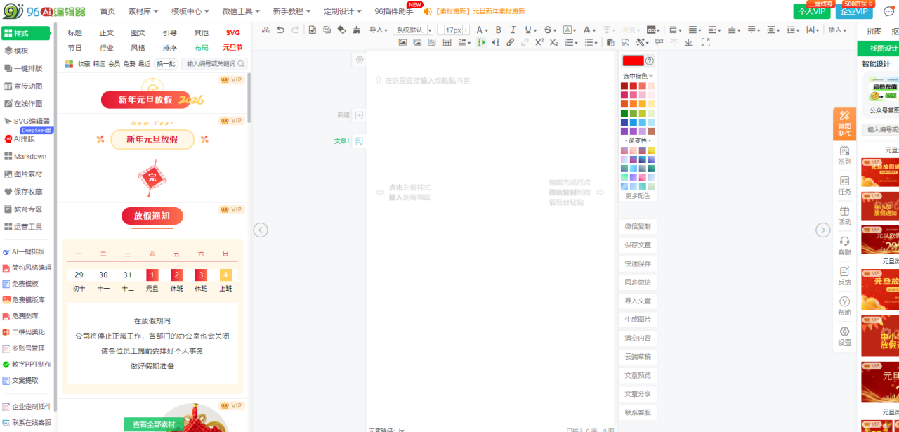Click the 换一批 refresh button
The image size is (899, 432).
(166, 64)
